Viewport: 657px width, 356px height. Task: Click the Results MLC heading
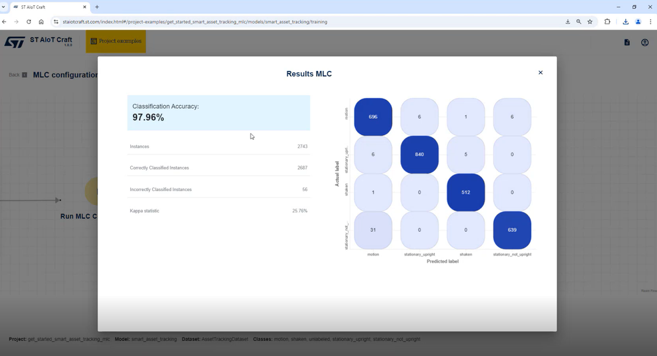coord(309,74)
